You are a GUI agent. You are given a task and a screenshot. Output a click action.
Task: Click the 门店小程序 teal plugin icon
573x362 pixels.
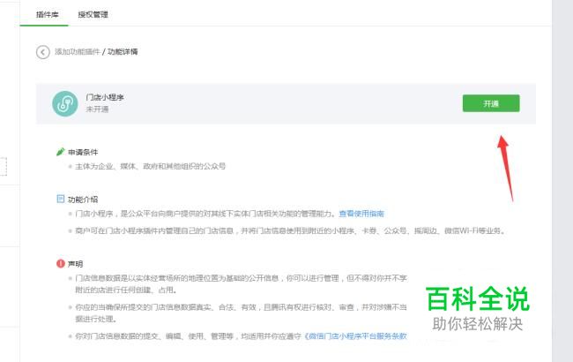(65, 103)
